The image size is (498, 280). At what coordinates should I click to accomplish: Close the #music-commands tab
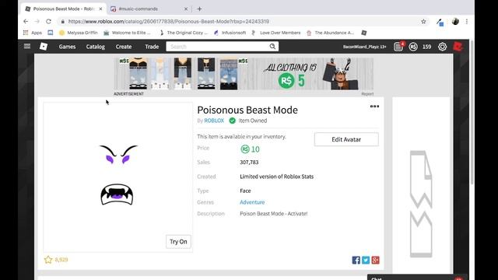(186, 9)
